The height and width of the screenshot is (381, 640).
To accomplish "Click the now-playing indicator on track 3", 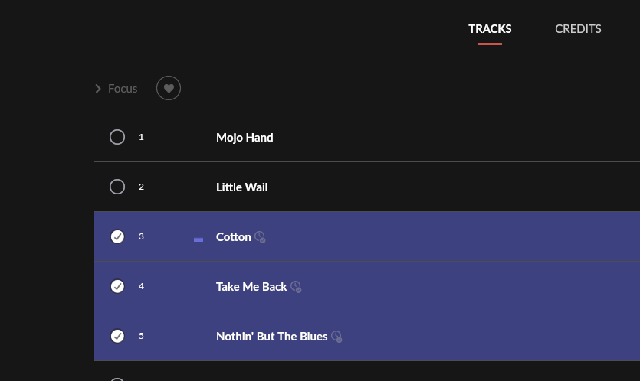I will tap(199, 239).
